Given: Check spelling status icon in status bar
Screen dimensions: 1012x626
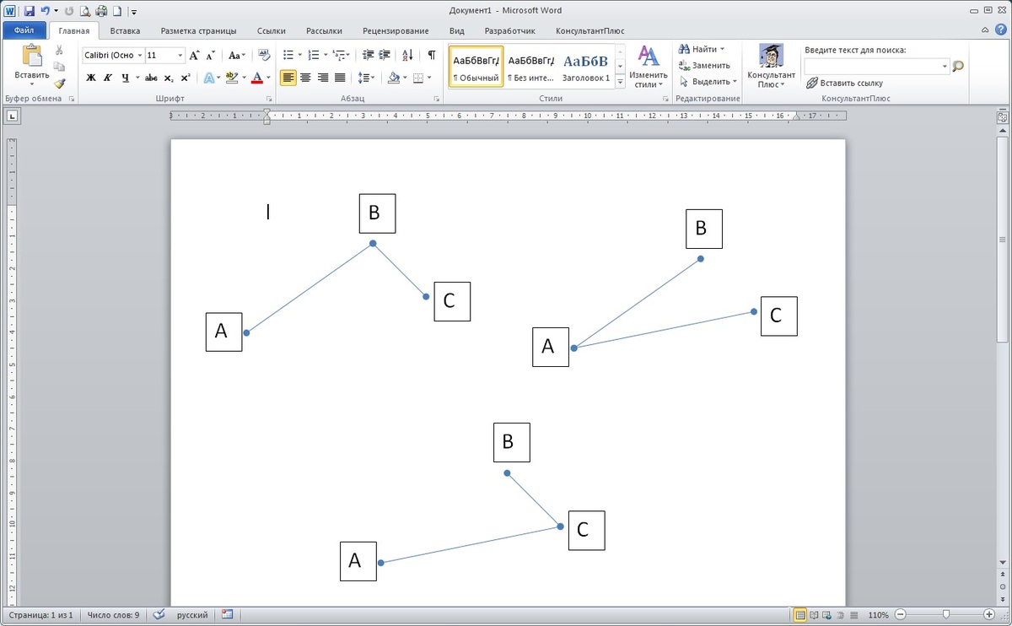Looking at the screenshot, I should 159,615.
